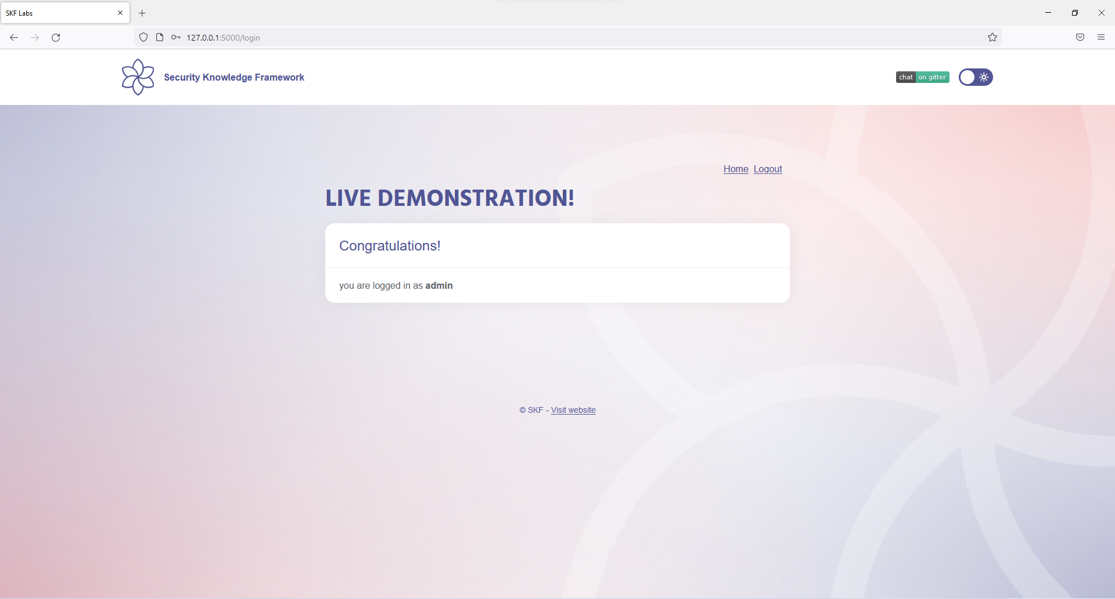Image resolution: width=1115 pixels, height=599 pixels.
Task: Open the Pocket save icon
Action: (1080, 38)
